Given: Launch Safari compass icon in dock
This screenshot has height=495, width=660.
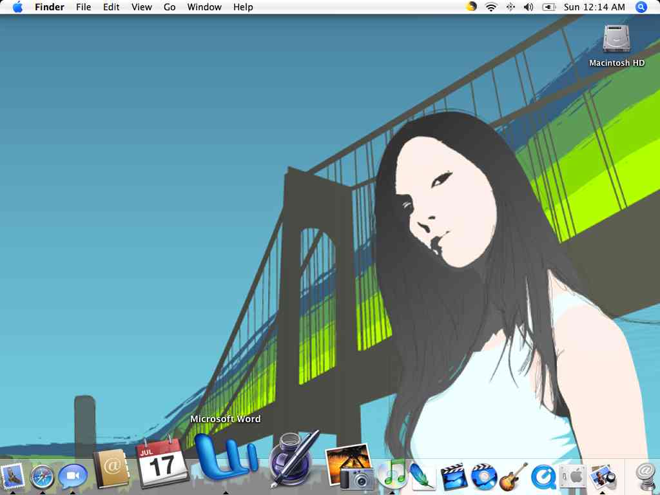Looking at the screenshot, I should [x=42, y=478].
